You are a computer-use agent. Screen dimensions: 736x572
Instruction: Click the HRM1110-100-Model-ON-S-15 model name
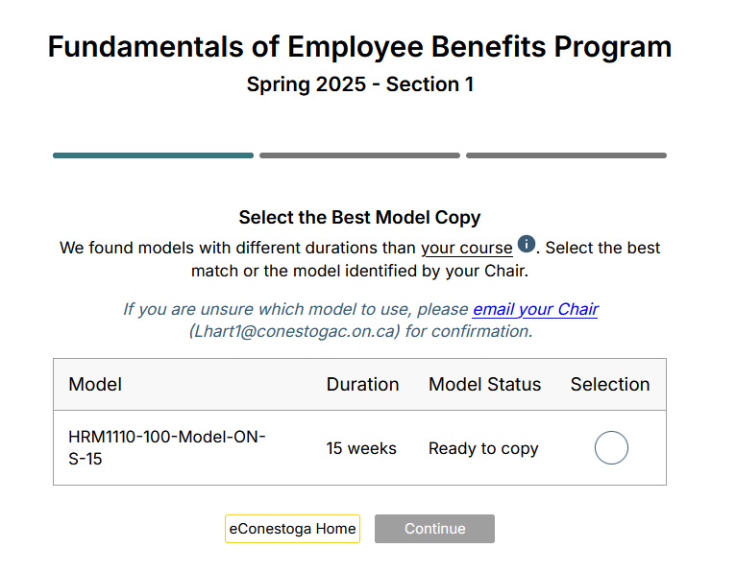point(167,448)
